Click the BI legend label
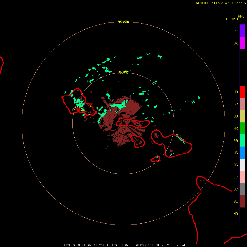247x247 pixels. click(235, 201)
